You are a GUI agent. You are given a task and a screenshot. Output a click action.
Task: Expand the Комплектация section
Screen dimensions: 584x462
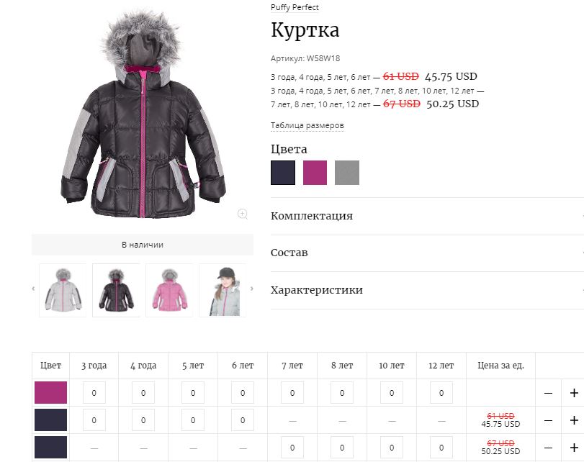pyautogui.click(x=427, y=216)
